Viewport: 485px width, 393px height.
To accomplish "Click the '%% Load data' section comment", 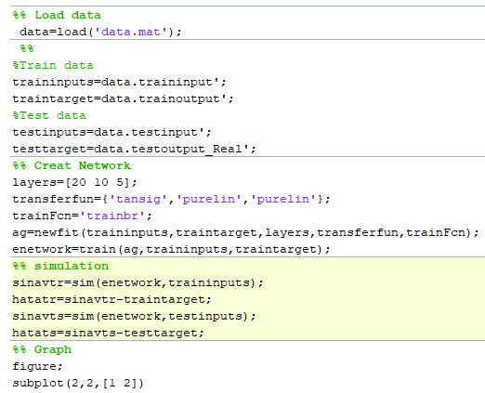I will tap(57, 15).
